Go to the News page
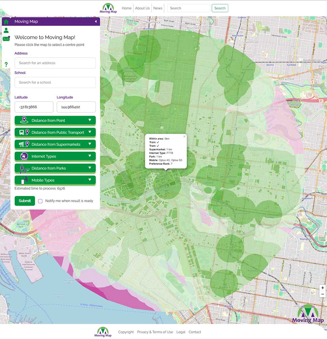Image resolution: width=327 pixels, height=339 pixels. [158, 8]
